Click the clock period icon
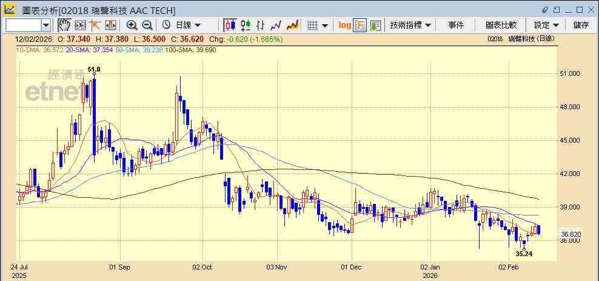Image resolution: width=599 pixels, height=281 pixels. [166, 25]
